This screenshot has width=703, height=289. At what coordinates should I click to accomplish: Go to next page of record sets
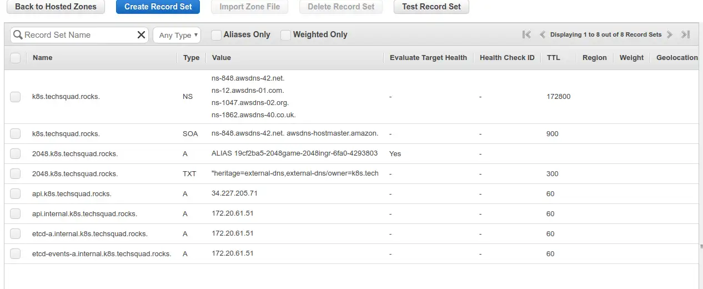point(670,34)
